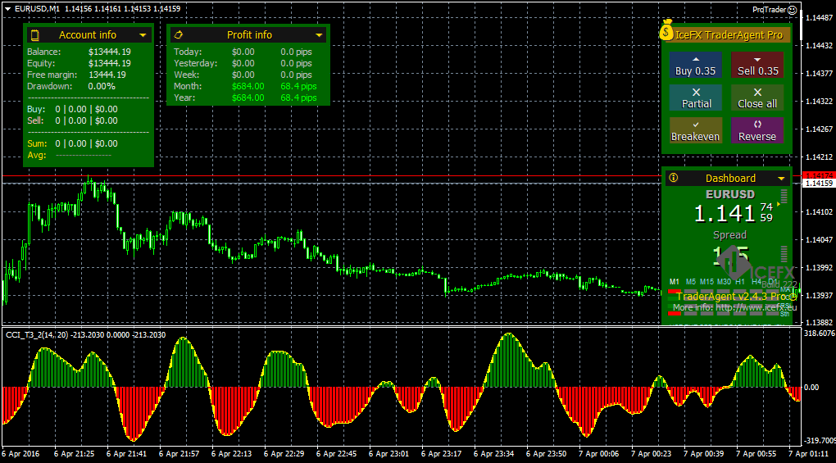836x463 pixels.
Task: Click the Sum positions summary row
Action: point(72,143)
